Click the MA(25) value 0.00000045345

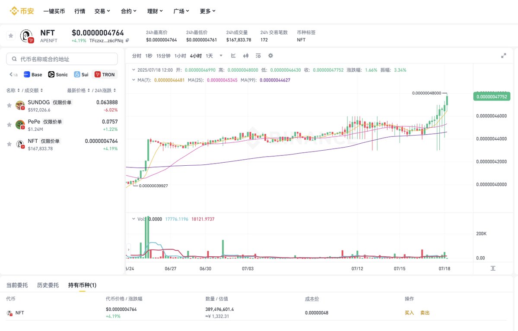222,80
